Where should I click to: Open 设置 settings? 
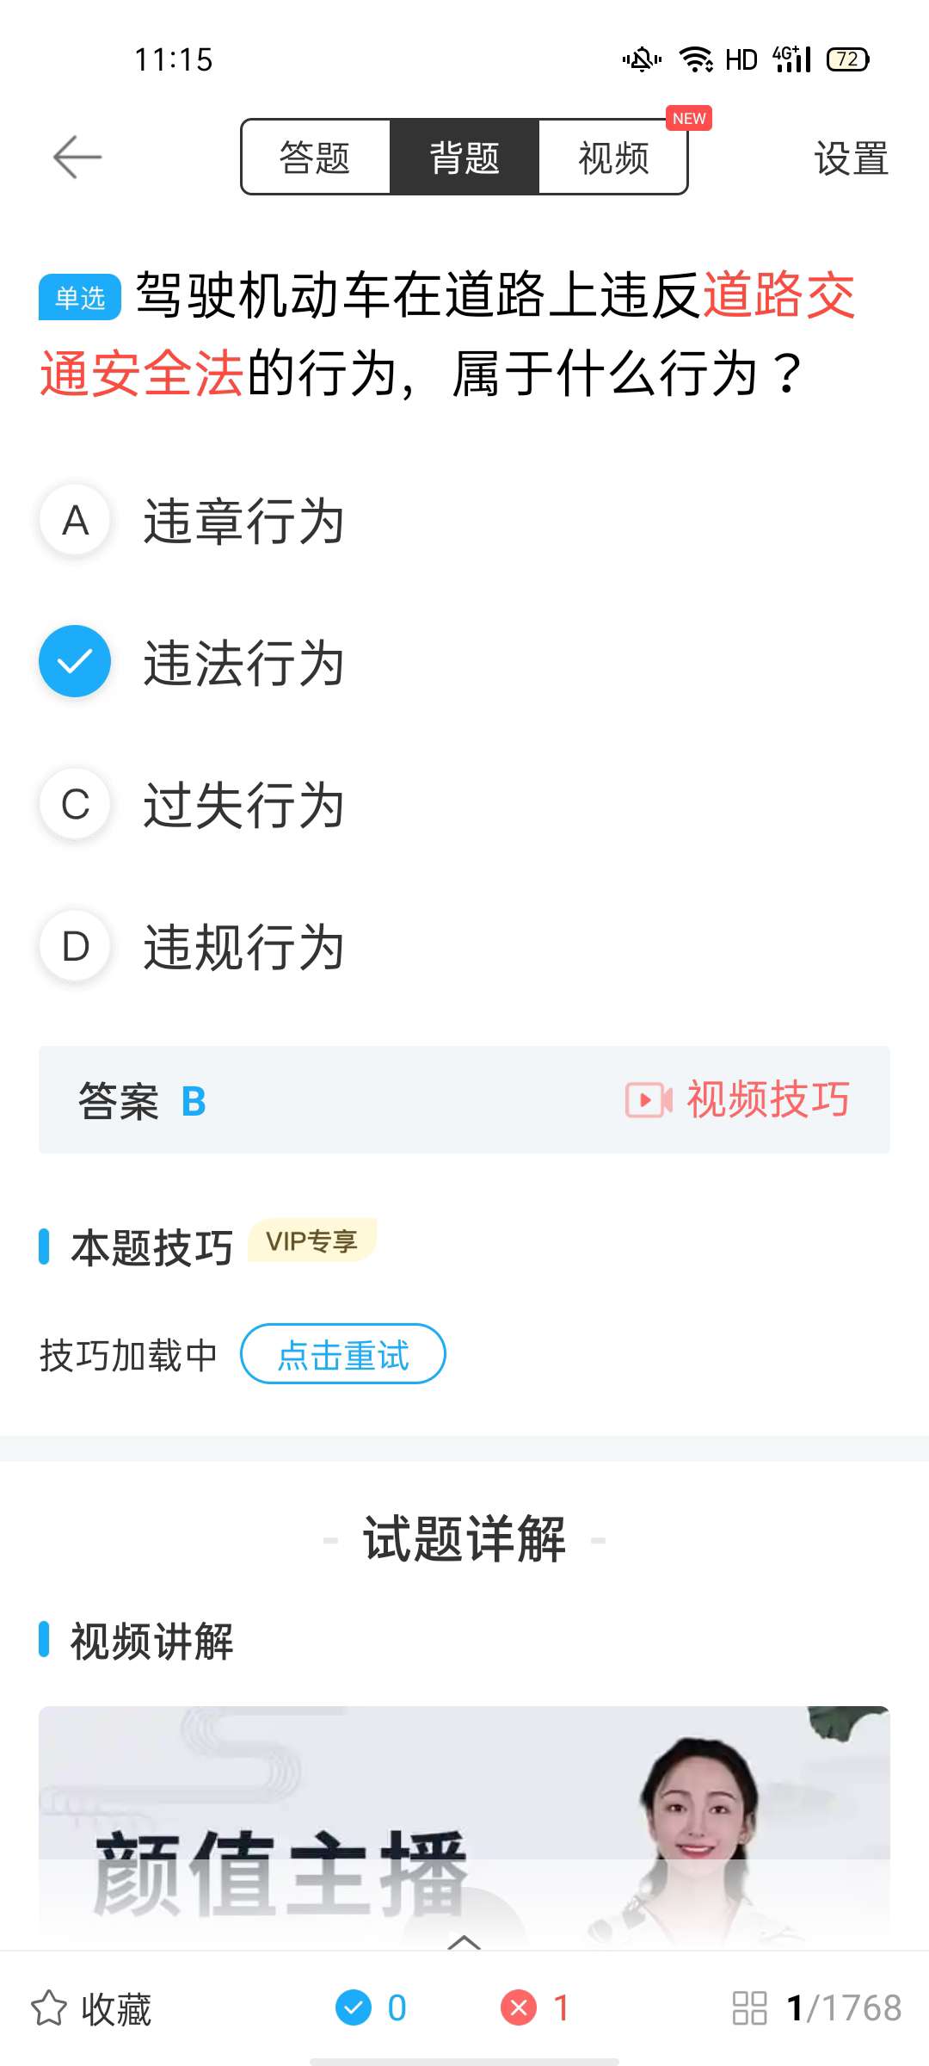[x=851, y=159]
